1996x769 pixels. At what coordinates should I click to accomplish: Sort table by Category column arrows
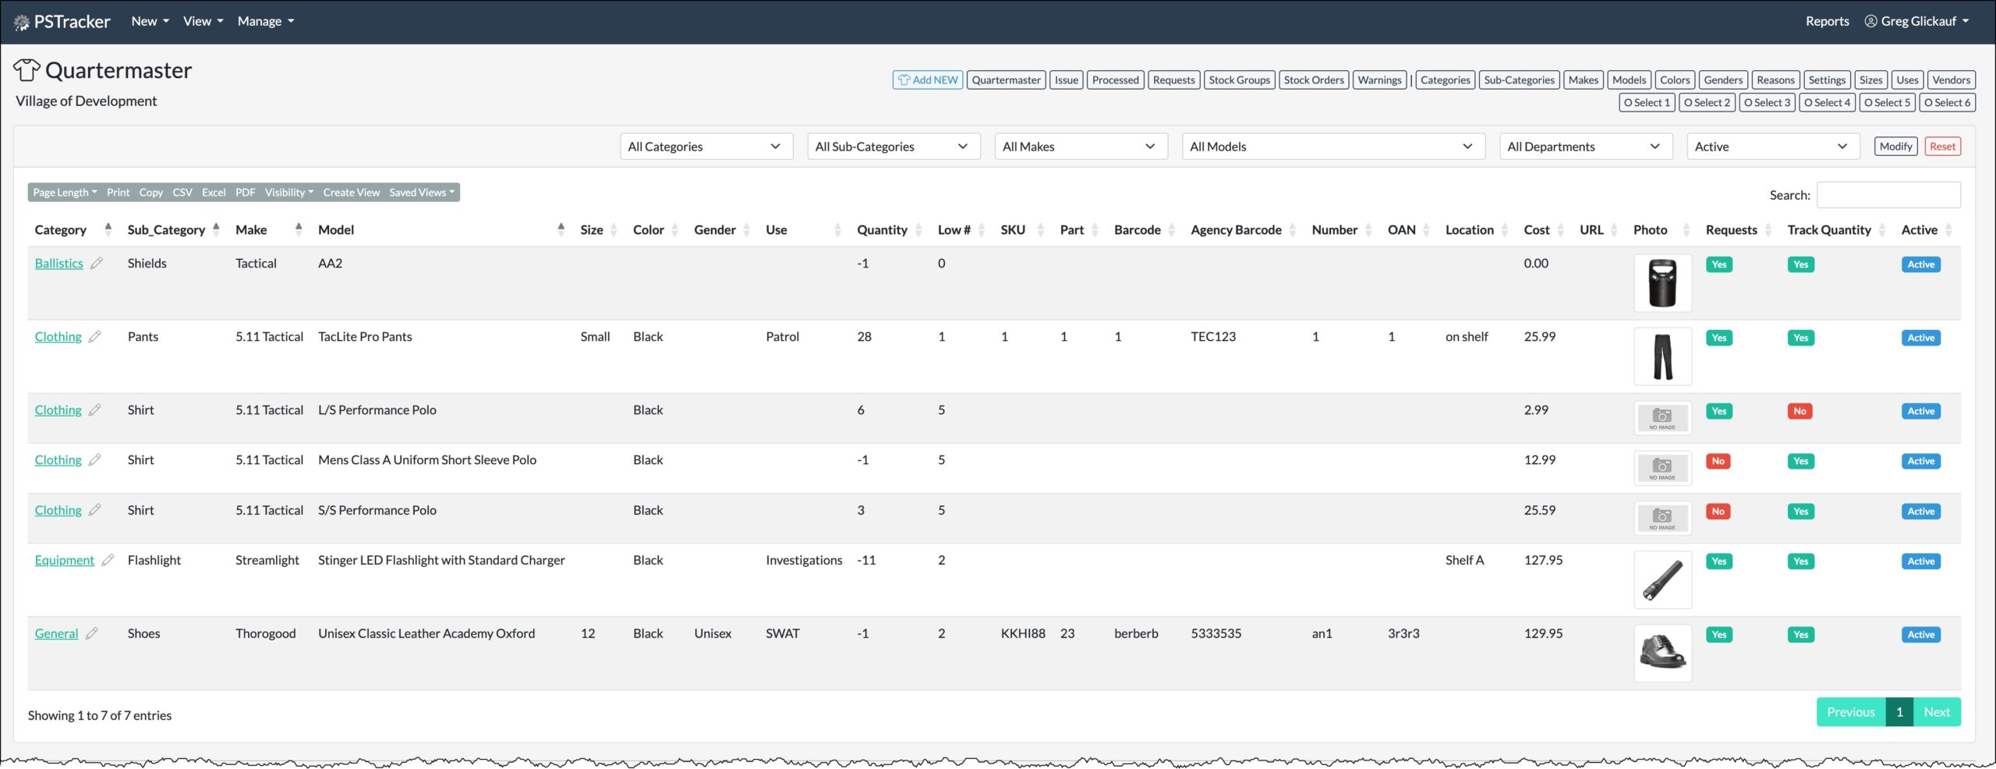[108, 229]
